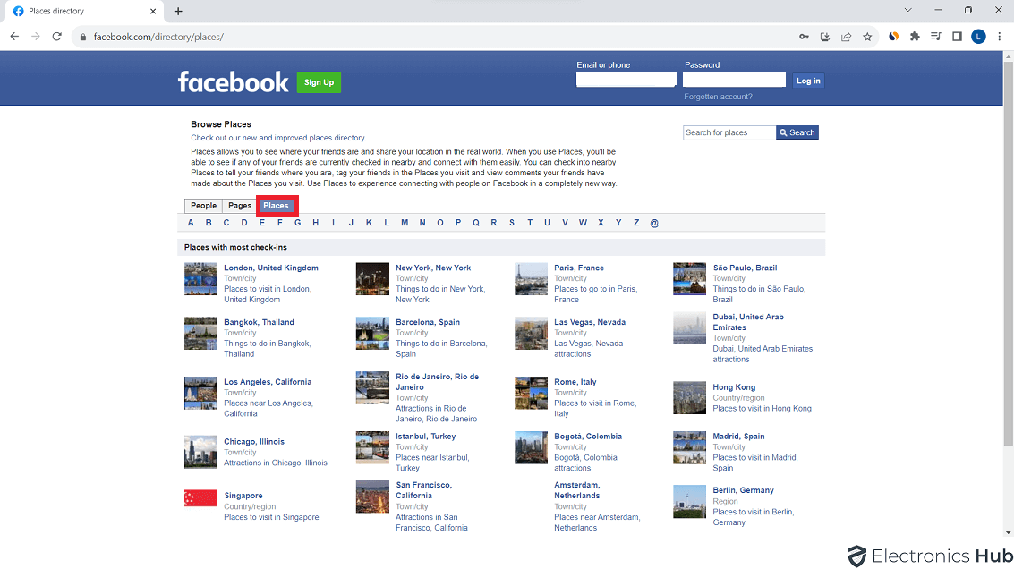Click the page's vertical scrollbar
The height and width of the screenshot is (569, 1014).
point(1009,268)
